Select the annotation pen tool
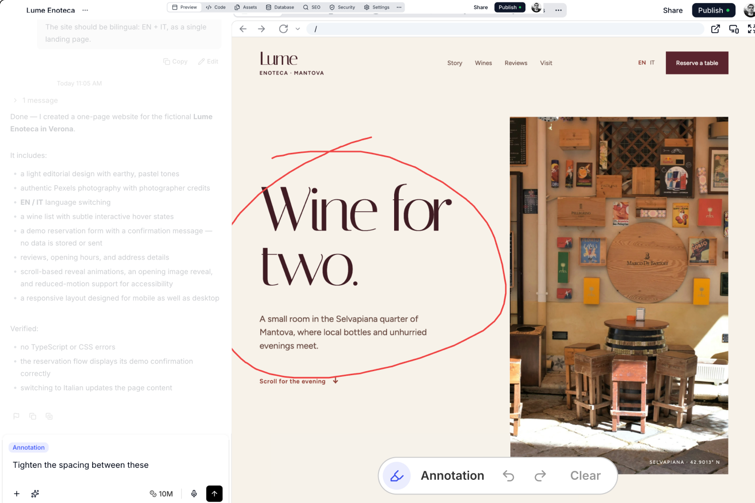This screenshot has height=503, width=755. click(397, 476)
